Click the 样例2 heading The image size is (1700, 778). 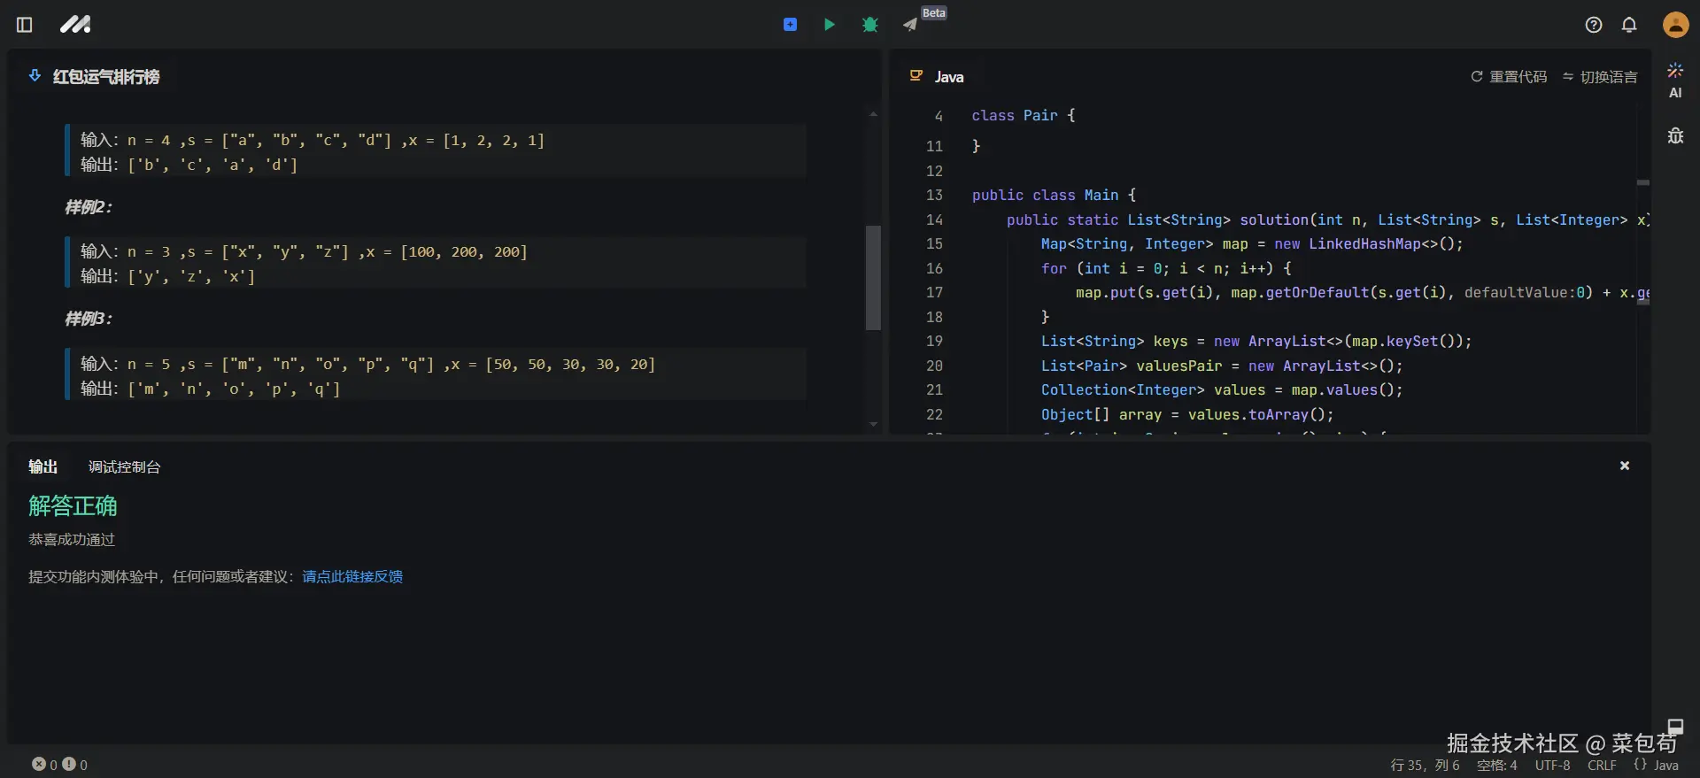(x=89, y=207)
